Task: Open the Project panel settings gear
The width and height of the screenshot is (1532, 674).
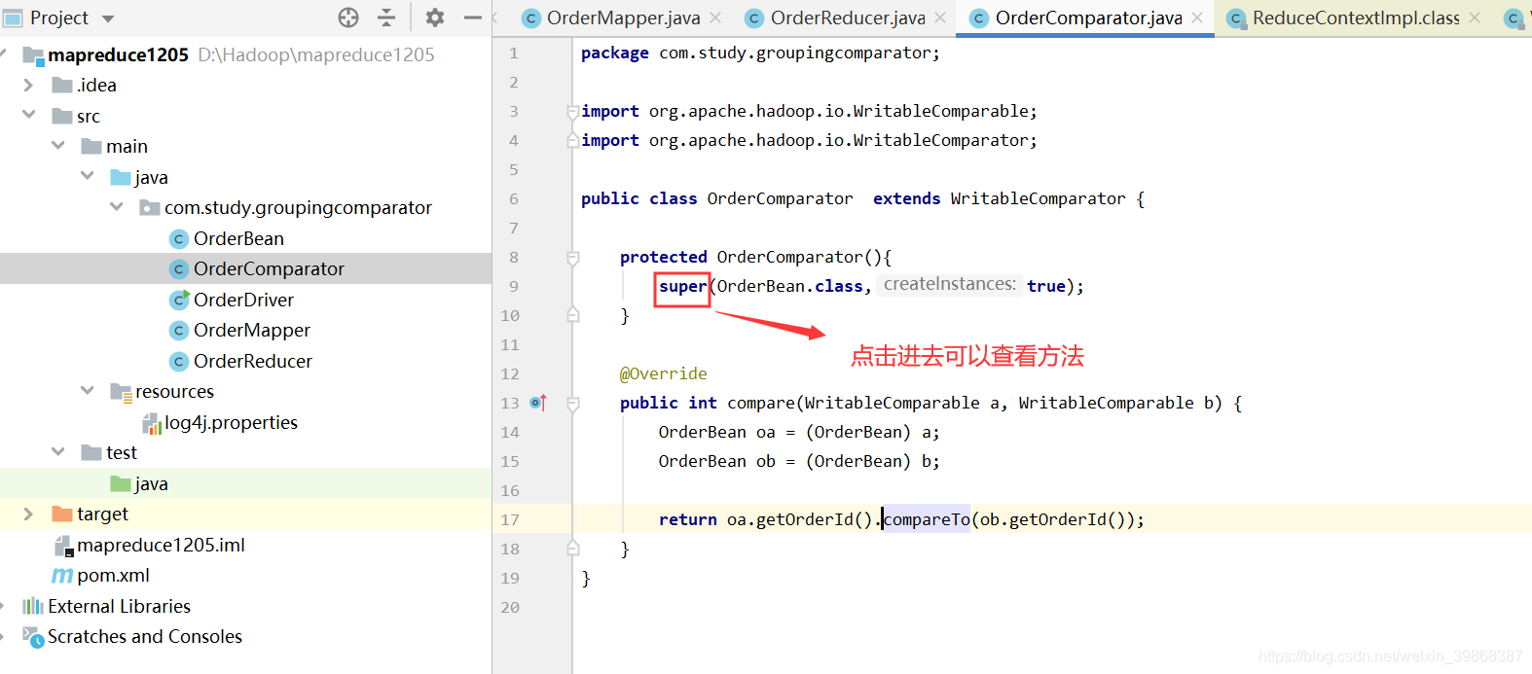Action: click(x=435, y=18)
